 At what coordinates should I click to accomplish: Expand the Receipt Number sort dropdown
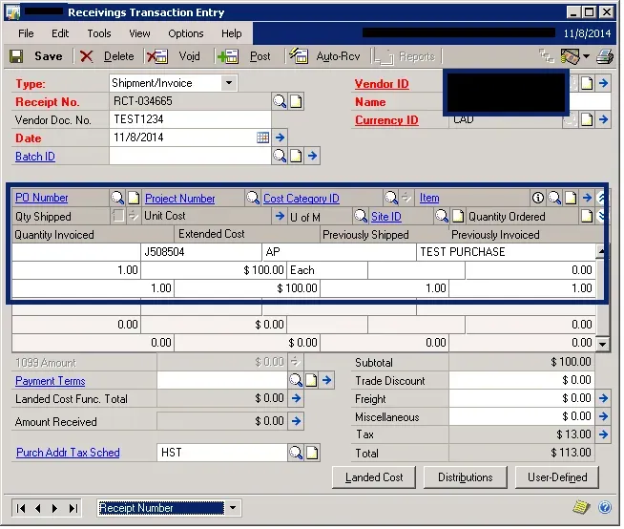[219, 508]
